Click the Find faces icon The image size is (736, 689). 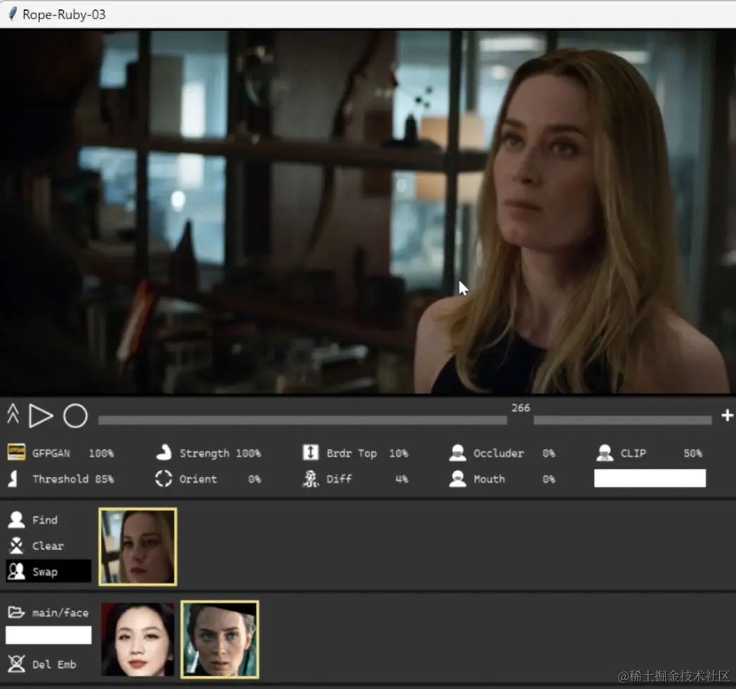(16, 519)
